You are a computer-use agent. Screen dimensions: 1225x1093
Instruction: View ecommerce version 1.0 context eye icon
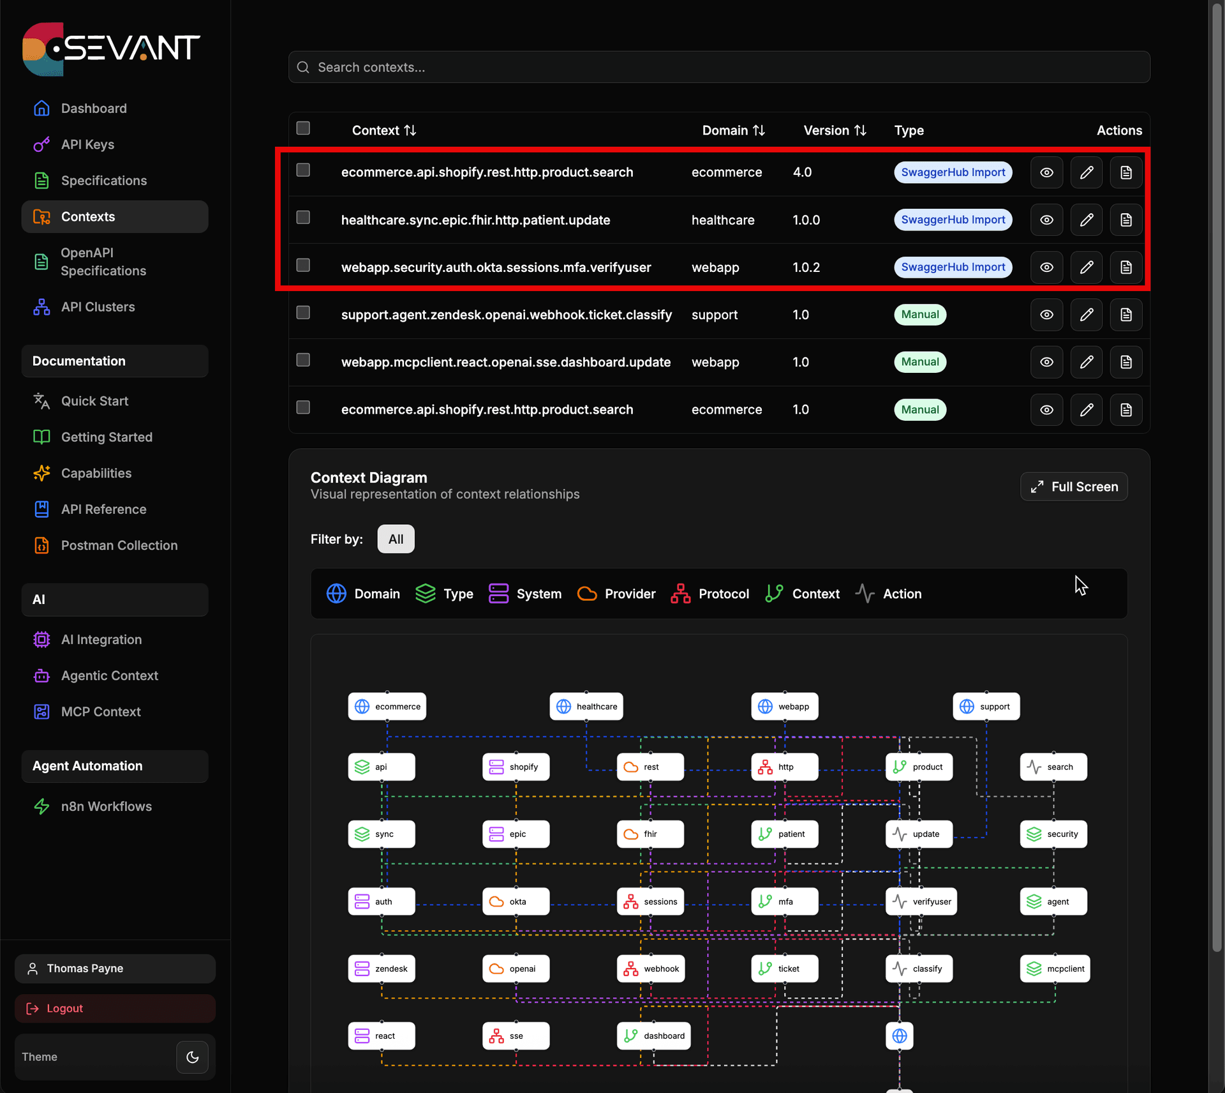1046,410
